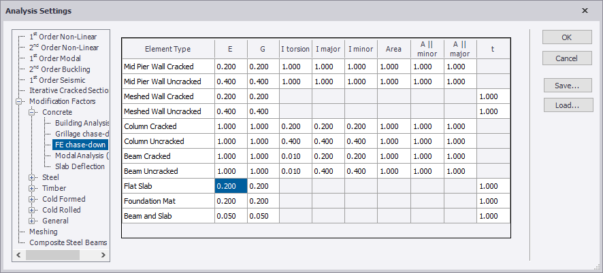The width and height of the screenshot is (603, 273).
Task: Click the Load... button
Action: point(566,105)
